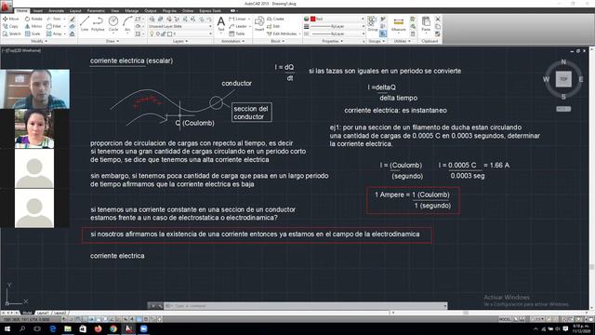Switch to the Parametric ribbon tab

[96, 11]
